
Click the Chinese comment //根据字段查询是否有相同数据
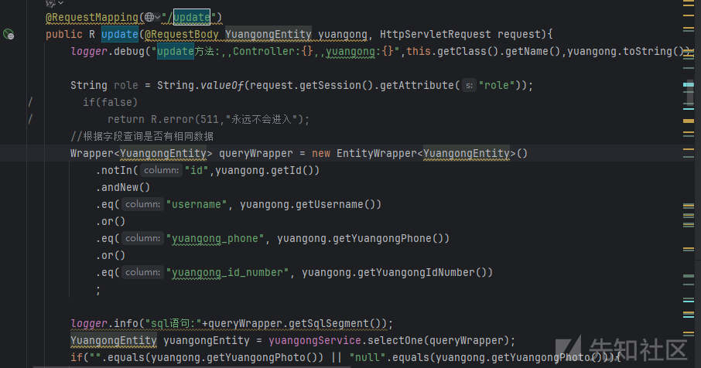point(142,136)
